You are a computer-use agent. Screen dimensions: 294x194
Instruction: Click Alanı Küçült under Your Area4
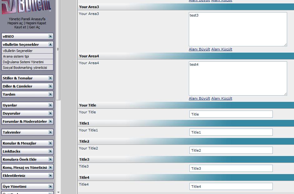pyautogui.click(x=222, y=98)
